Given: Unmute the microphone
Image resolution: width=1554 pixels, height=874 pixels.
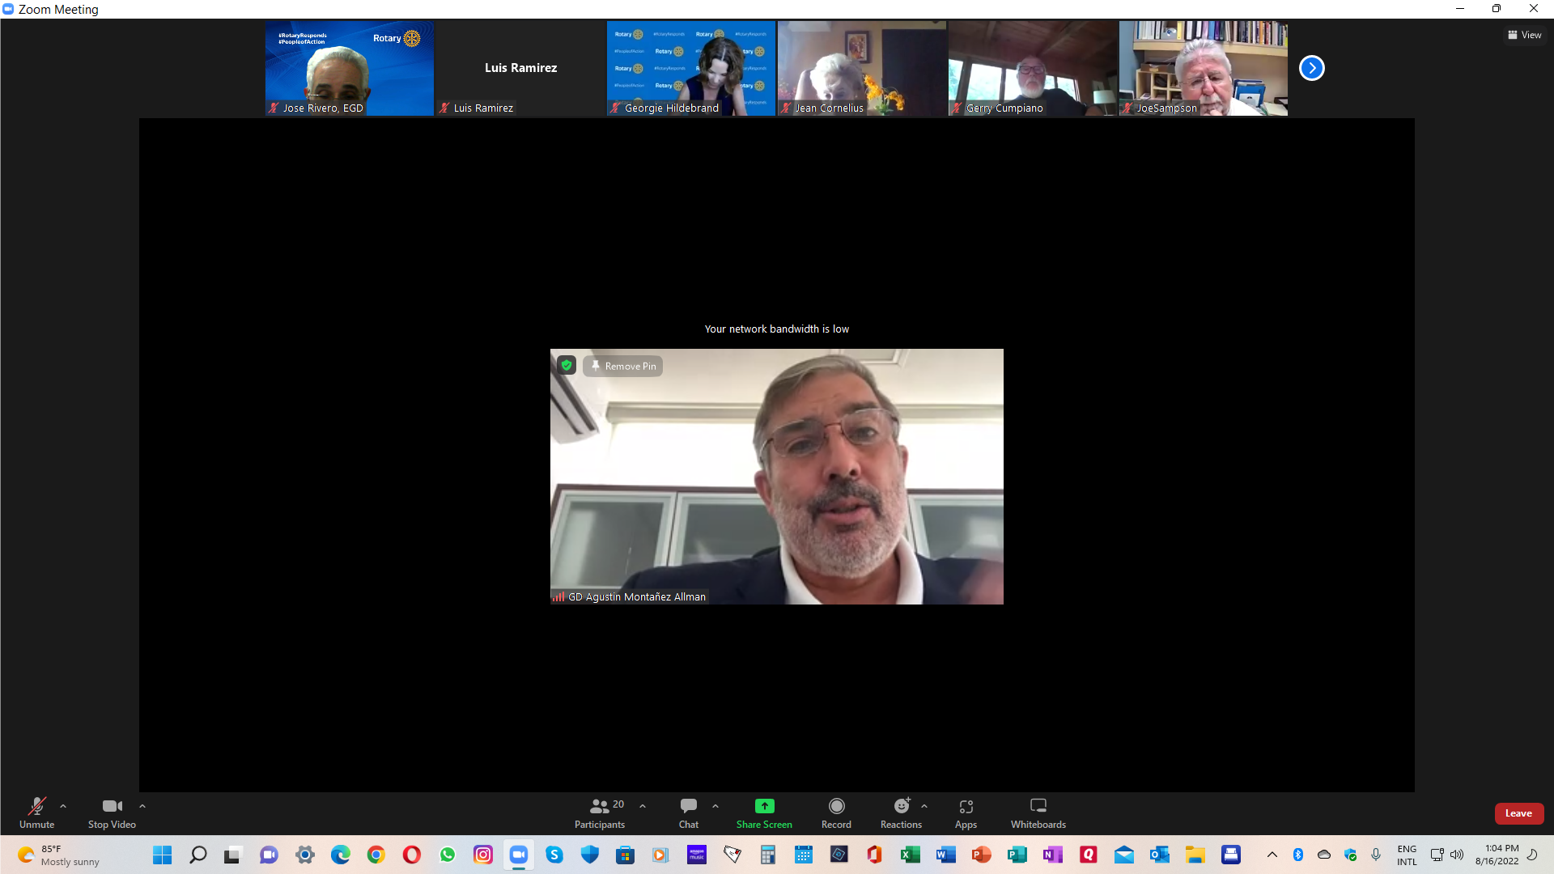Looking at the screenshot, I should coord(37,812).
